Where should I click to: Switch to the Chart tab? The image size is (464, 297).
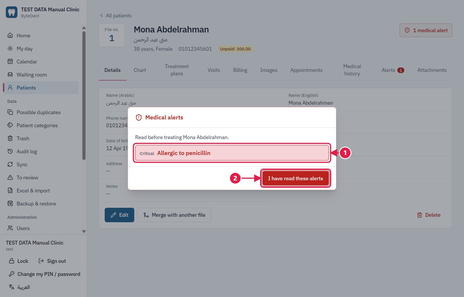[x=140, y=70]
